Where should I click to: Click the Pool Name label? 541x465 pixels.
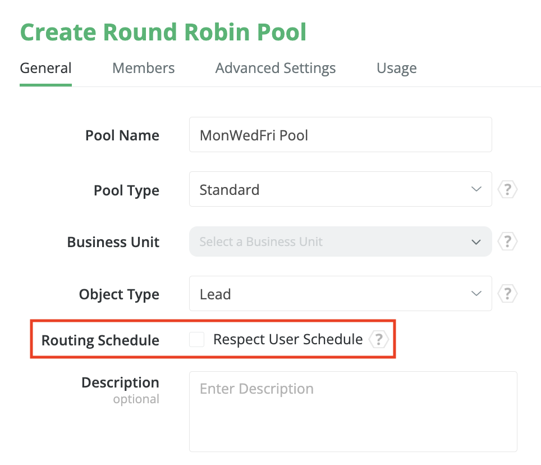pos(122,135)
